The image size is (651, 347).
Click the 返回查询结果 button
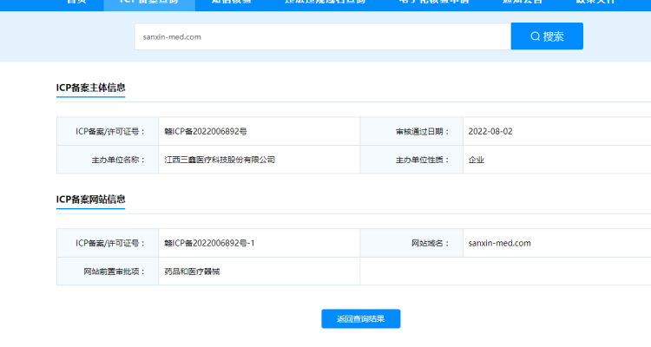tap(361, 318)
